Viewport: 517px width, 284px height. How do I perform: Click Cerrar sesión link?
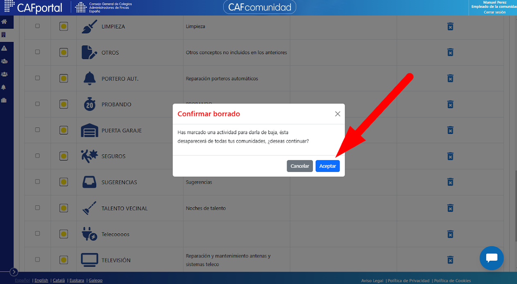495,12
